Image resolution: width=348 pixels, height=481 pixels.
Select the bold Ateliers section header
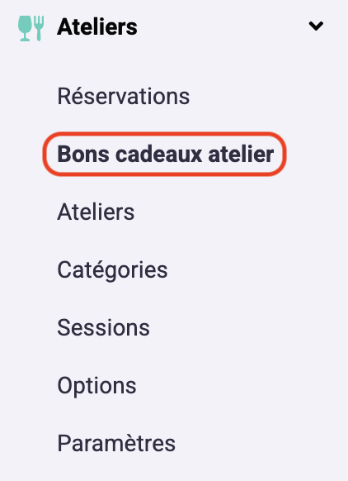97,27
